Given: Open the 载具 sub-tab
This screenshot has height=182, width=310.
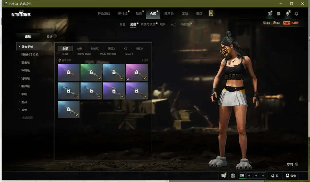Looking at the screenshot, I should pos(163,24).
